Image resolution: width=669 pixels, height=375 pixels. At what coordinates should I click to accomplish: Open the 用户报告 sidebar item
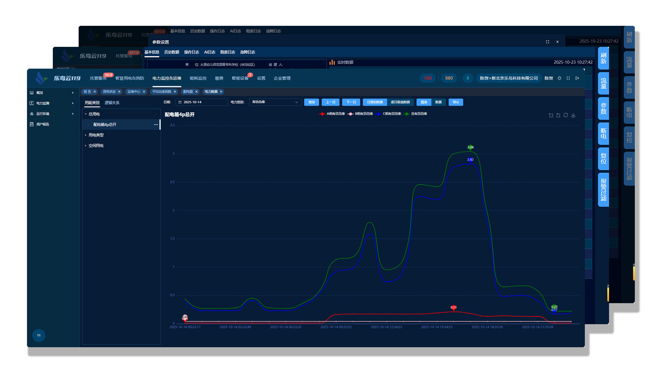coord(43,124)
